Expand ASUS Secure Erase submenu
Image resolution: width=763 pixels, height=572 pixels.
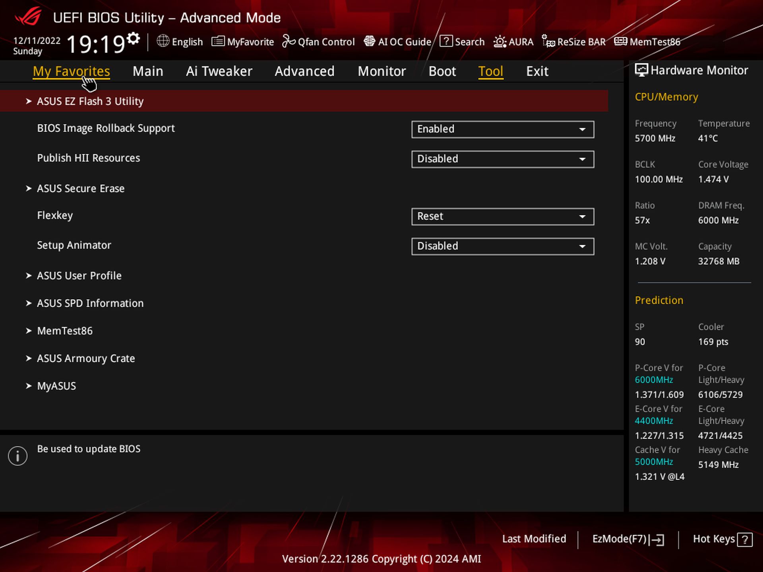coord(81,189)
